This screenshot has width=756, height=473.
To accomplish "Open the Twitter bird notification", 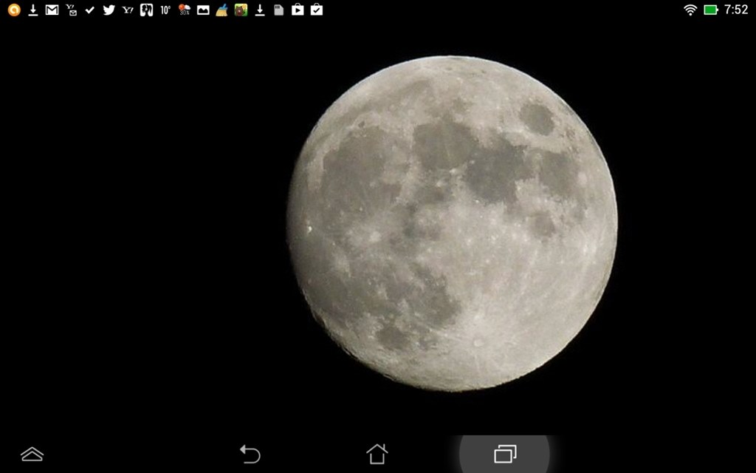I will pos(109,10).
